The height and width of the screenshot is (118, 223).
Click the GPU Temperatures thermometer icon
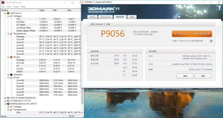point(11,110)
